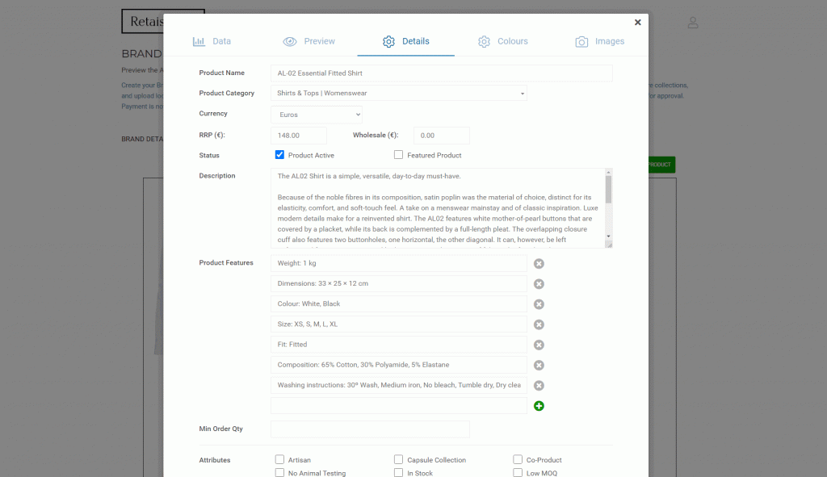Tick the Artisan attribute
The width and height of the screenshot is (827, 477).
[279, 459]
